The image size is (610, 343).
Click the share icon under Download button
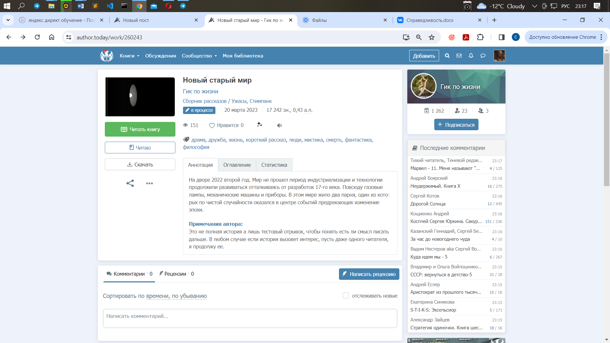[130, 183]
